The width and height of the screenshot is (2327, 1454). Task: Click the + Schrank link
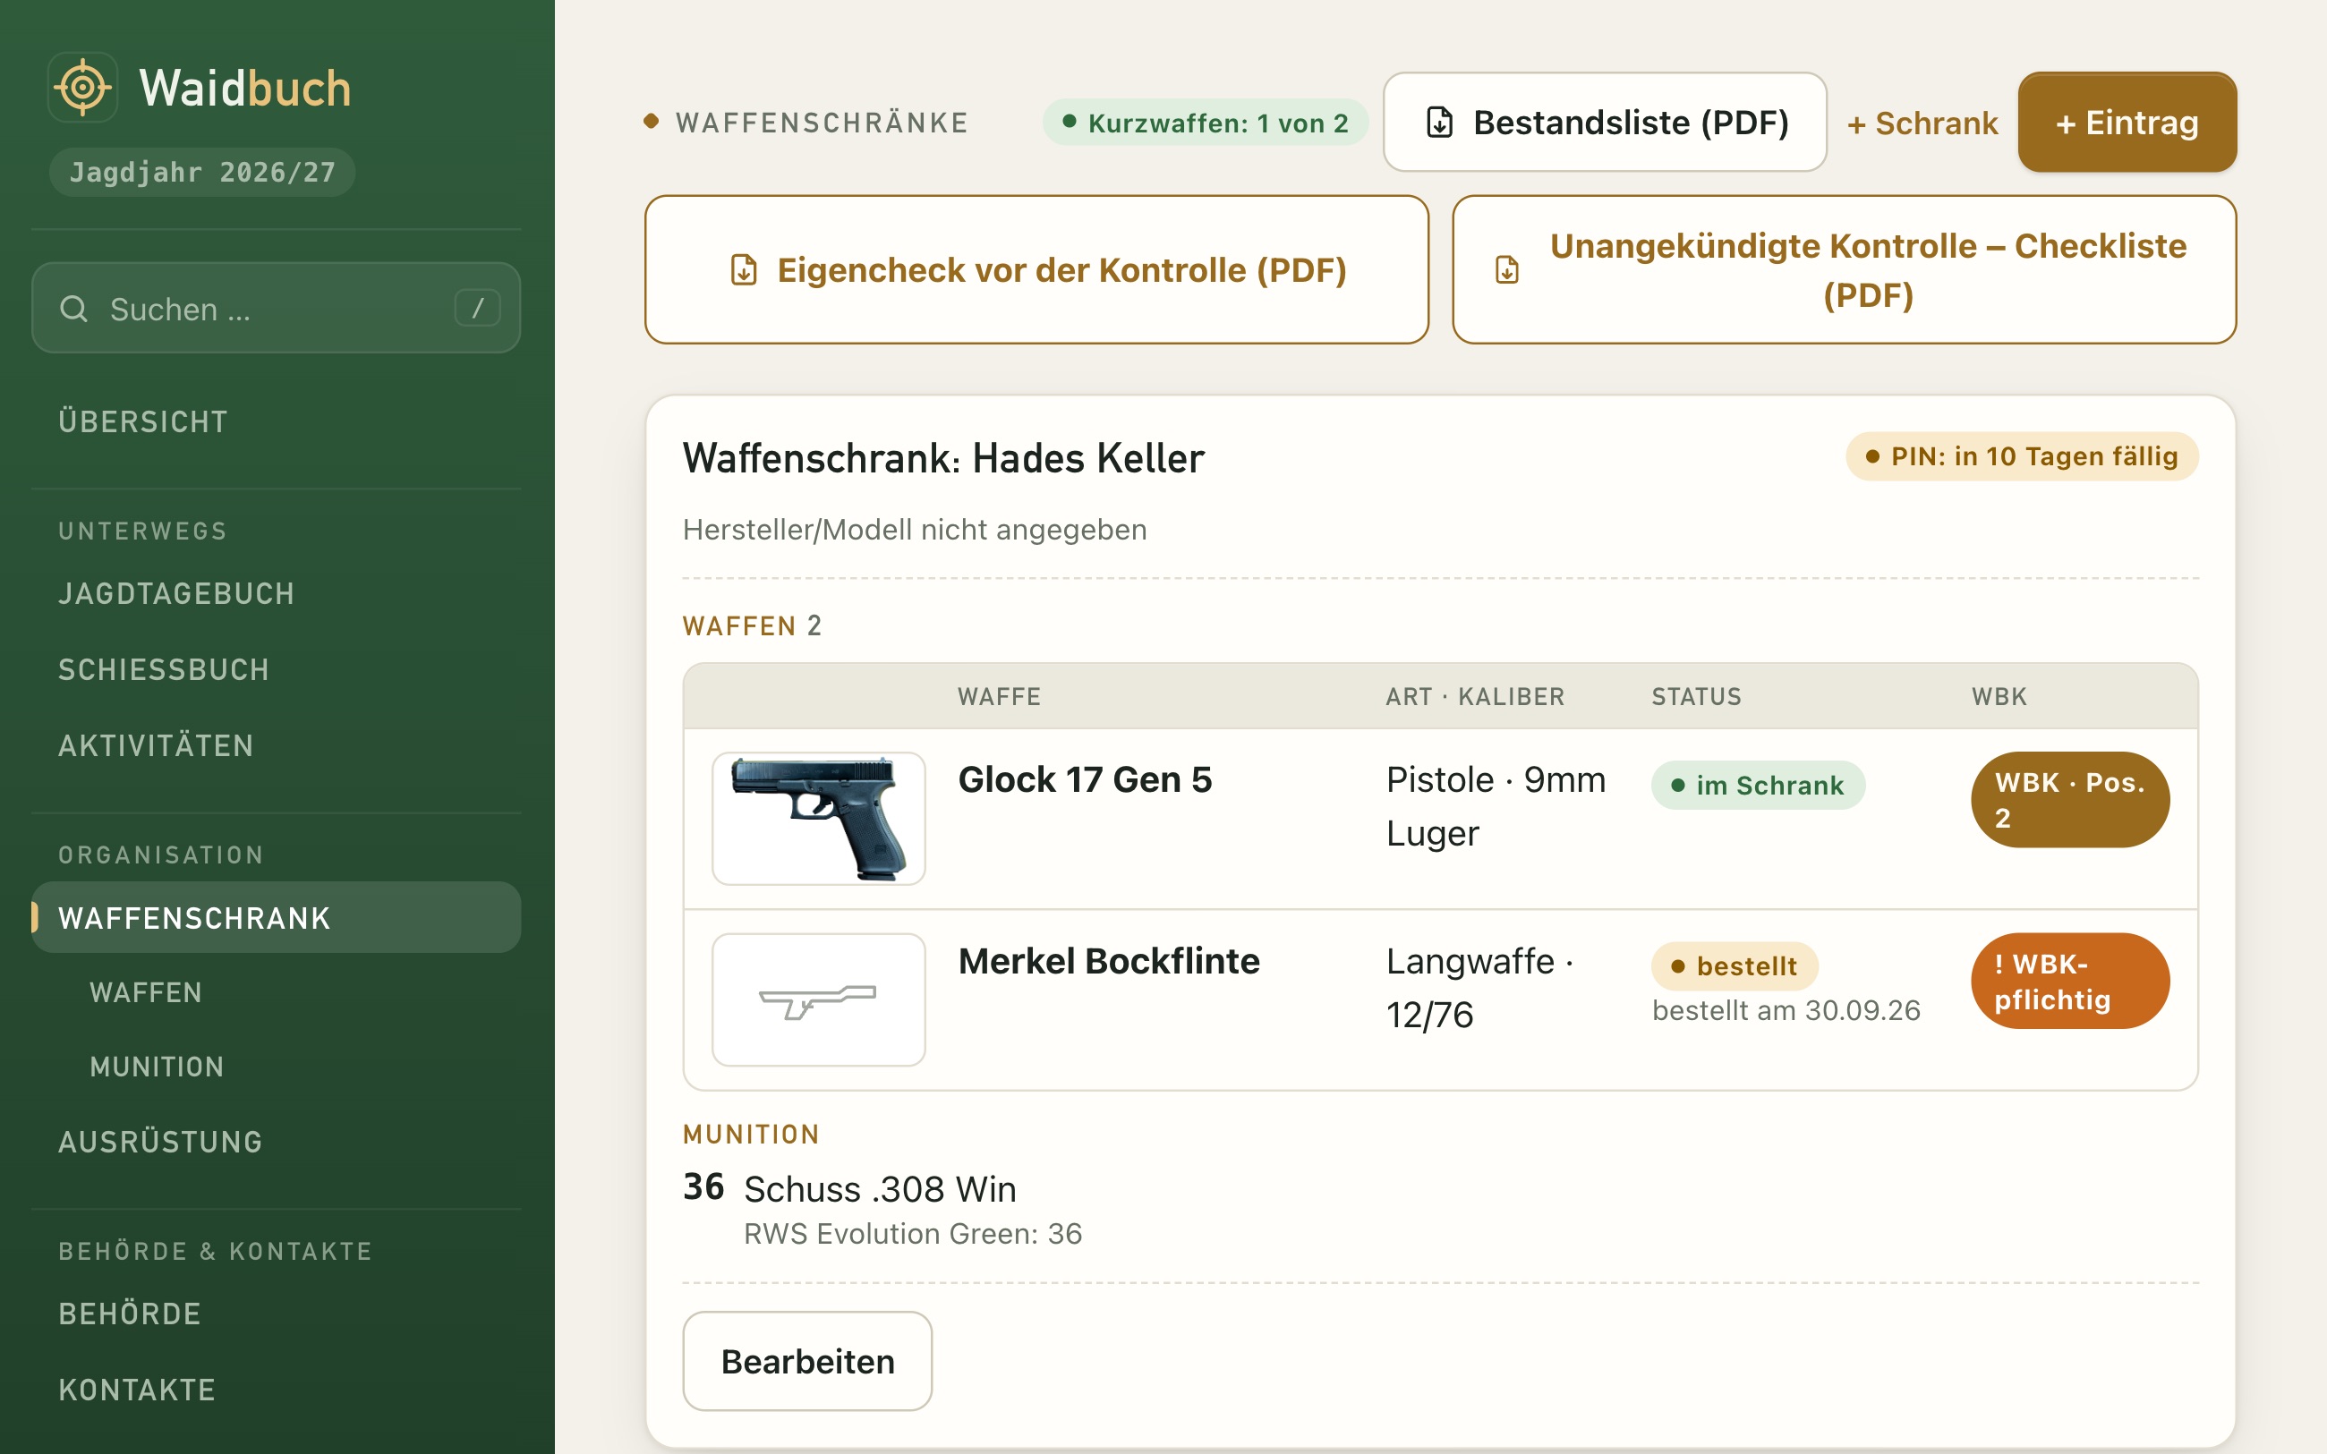pyautogui.click(x=1922, y=123)
